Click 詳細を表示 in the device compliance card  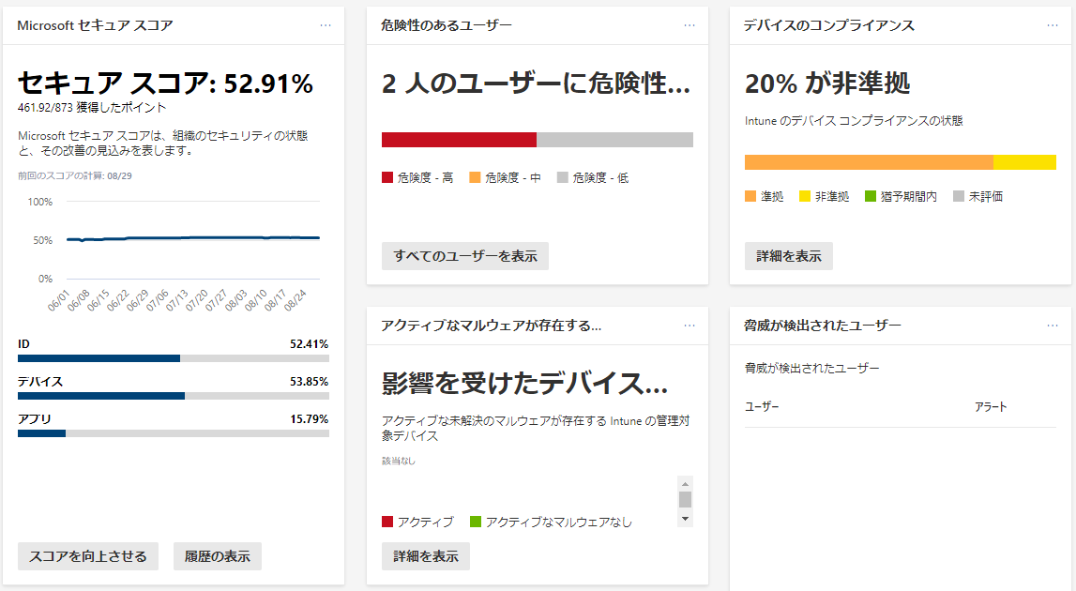point(788,256)
